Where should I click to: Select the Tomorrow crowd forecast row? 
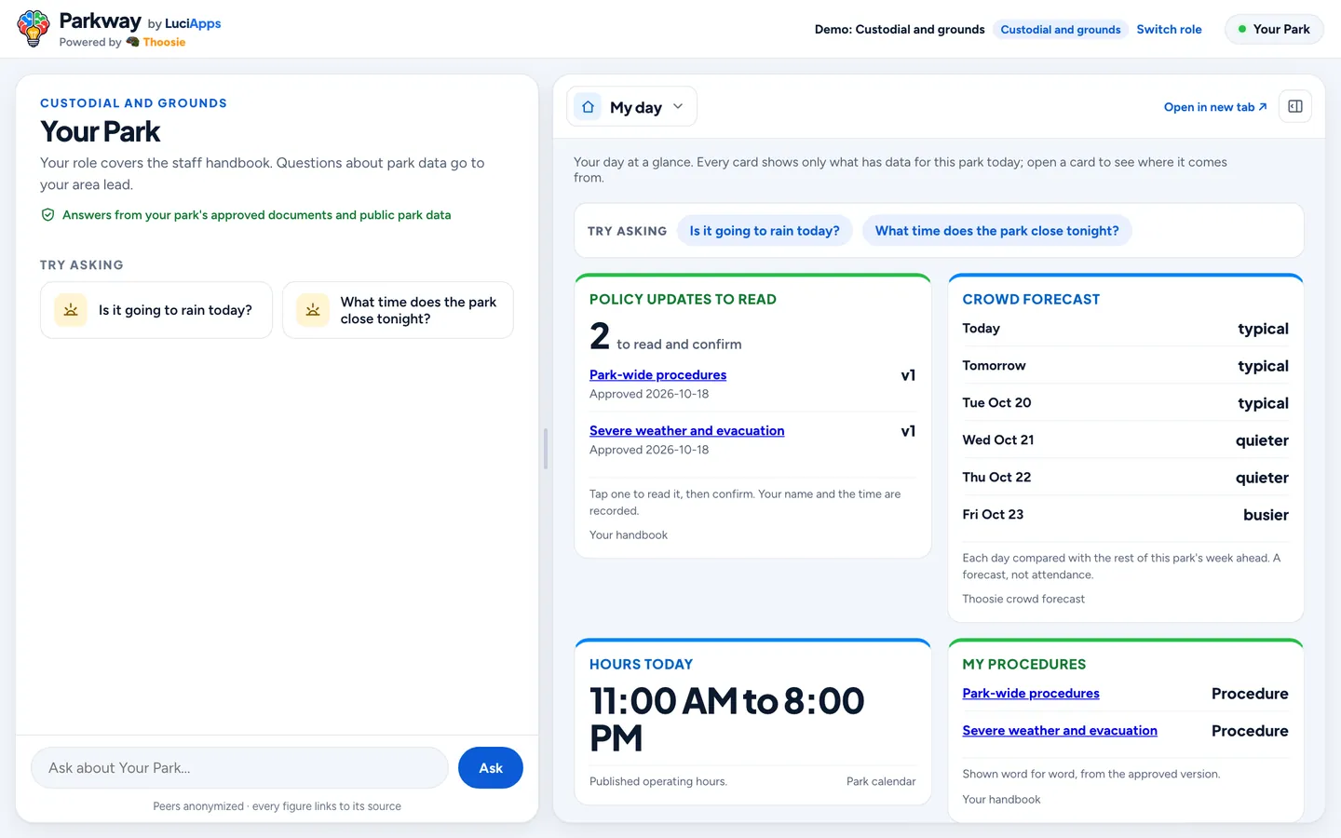pyautogui.click(x=1125, y=366)
